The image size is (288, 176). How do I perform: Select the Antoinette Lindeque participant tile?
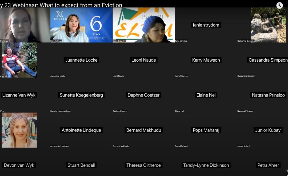81,130
